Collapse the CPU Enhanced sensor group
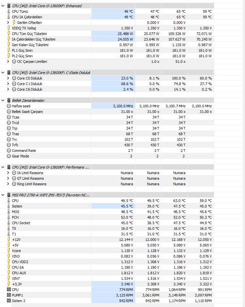The width and height of the screenshot is (245, 307). click(x=3, y=6)
